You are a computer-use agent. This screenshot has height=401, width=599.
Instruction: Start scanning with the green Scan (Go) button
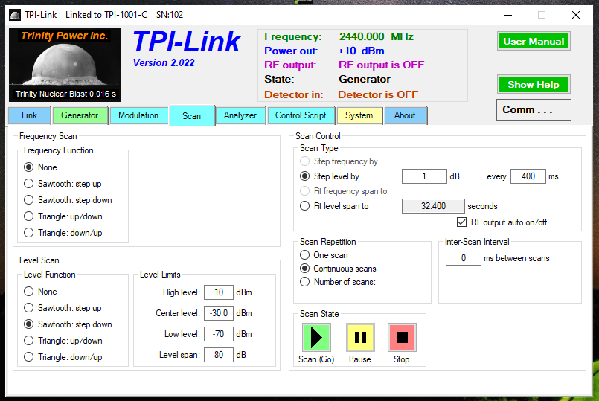tap(316, 337)
